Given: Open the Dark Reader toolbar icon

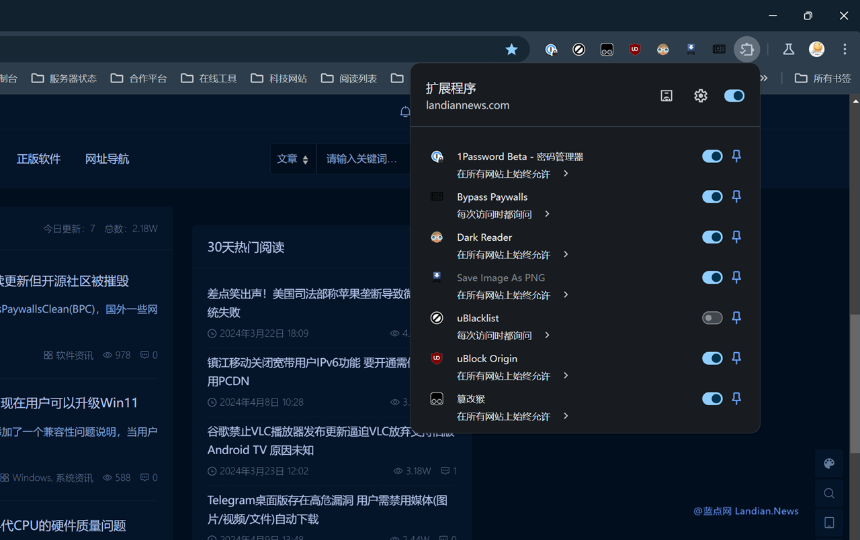Looking at the screenshot, I should click(663, 49).
